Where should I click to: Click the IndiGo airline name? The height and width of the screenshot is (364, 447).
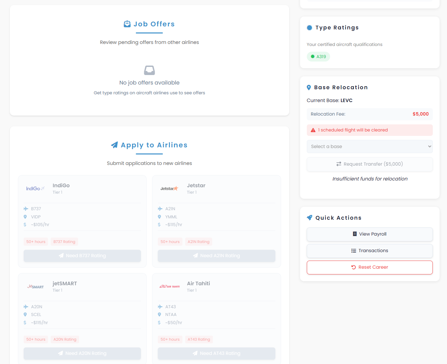[61, 186]
